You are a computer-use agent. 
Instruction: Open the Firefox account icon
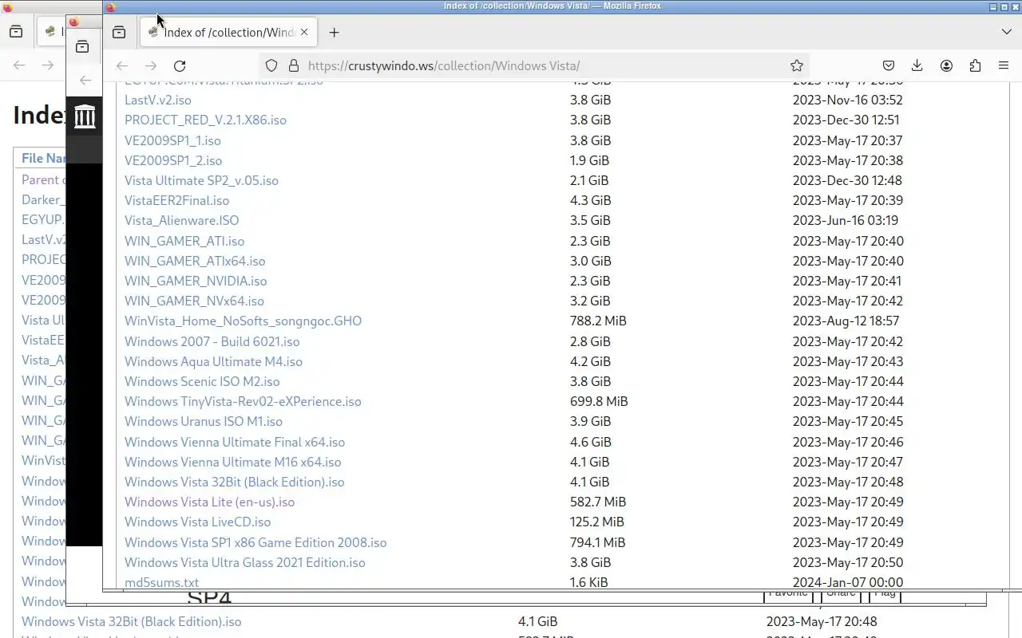pyautogui.click(x=946, y=65)
